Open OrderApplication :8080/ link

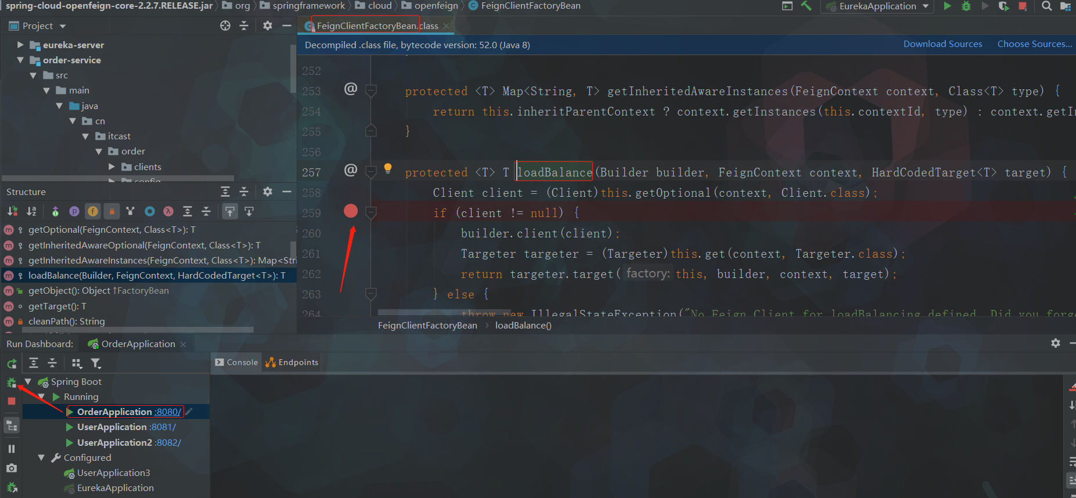click(168, 412)
